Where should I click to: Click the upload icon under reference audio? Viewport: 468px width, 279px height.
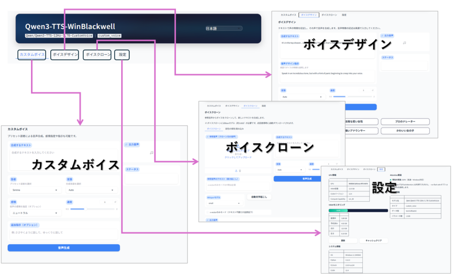(236, 170)
